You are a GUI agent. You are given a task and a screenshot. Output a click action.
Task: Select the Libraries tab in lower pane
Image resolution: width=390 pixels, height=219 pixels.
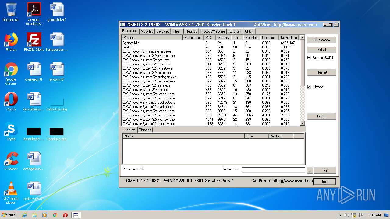(x=129, y=129)
